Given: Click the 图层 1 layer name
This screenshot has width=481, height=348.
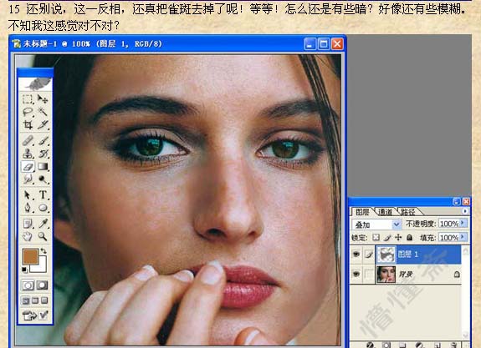Looking at the screenshot, I should click(x=408, y=254).
